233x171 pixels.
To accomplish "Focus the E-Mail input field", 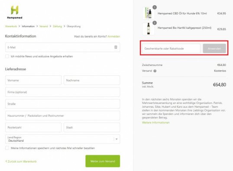I will pos(62,47).
